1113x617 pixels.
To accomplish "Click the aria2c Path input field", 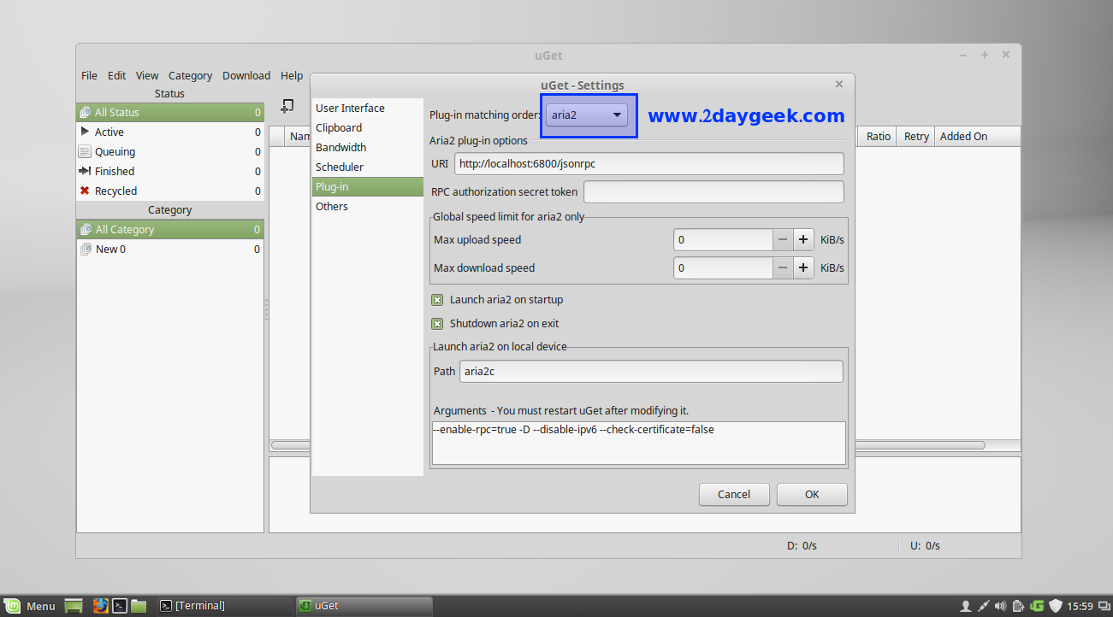I will coord(651,371).
